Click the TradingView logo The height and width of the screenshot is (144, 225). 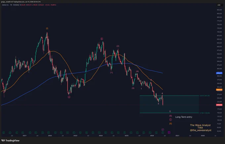10,141
